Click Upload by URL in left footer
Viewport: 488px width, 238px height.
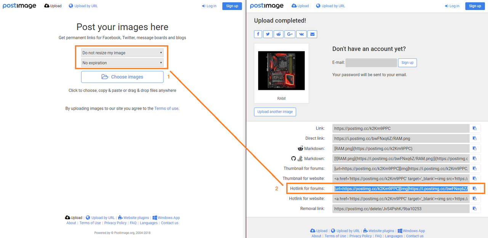(x=100, y=218)
